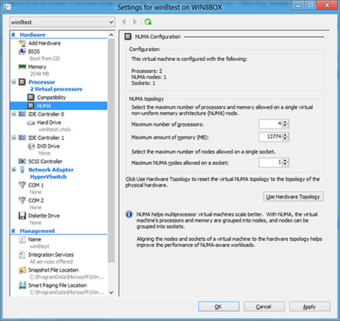
Task: Confirm settings with OK button
Action: tap(219, 307)
